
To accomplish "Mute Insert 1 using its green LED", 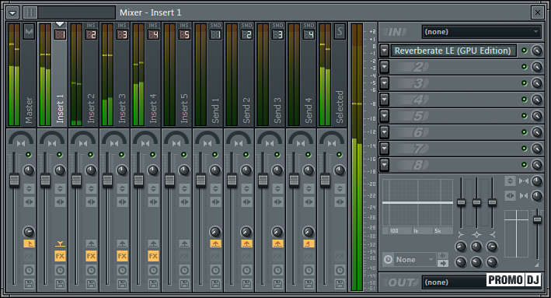I will [x=60, y=155].
